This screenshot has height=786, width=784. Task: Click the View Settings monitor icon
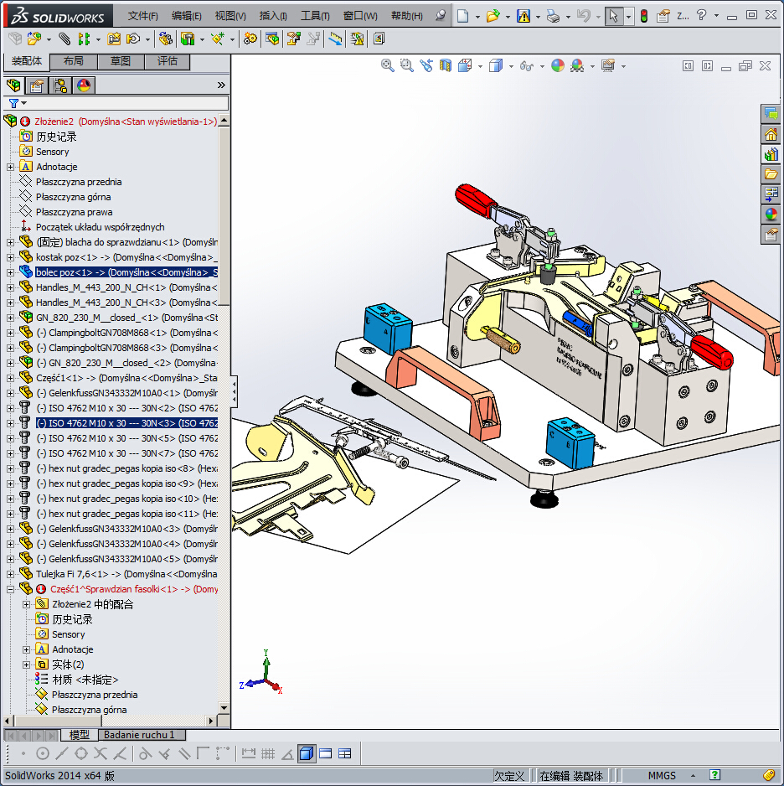coord(608,65)
